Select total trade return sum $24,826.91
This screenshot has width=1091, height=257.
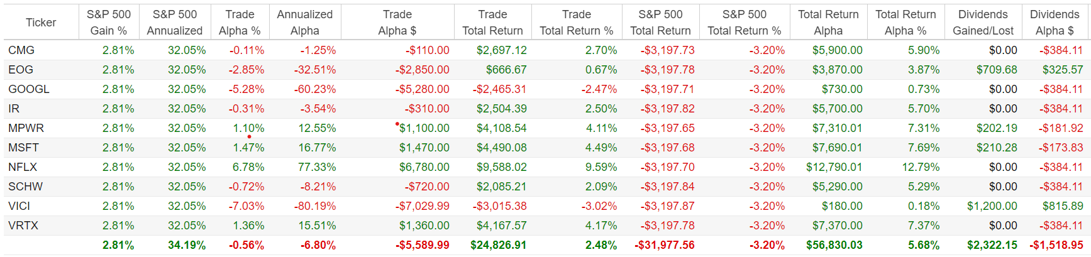pos(498,245)
